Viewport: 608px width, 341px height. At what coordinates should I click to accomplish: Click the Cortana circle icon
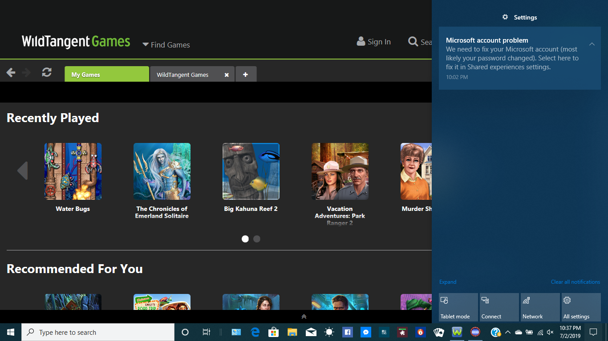click(x=185, y=332)
